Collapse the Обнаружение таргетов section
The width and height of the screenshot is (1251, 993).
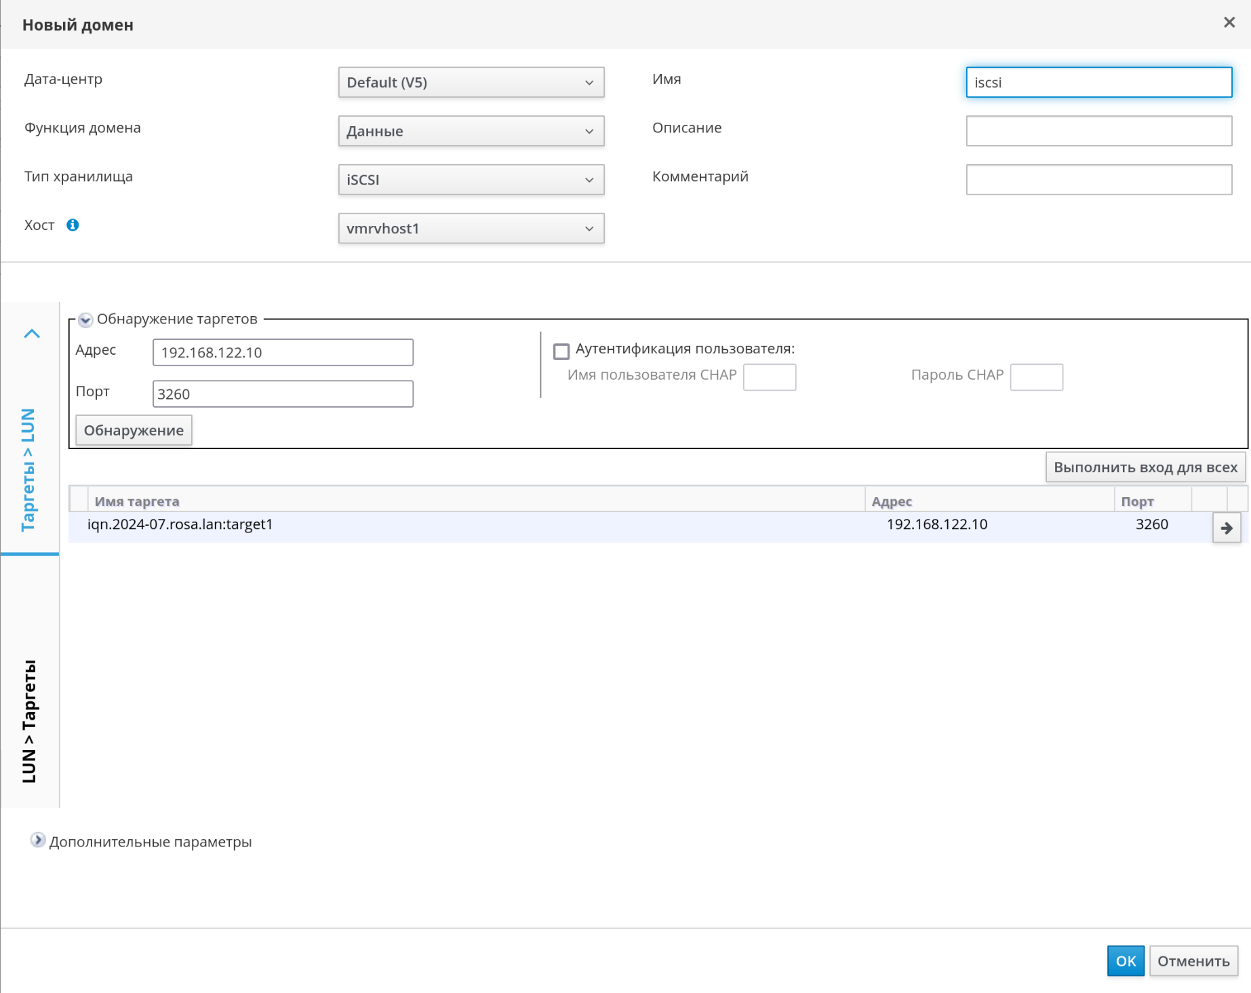point(85,319)
